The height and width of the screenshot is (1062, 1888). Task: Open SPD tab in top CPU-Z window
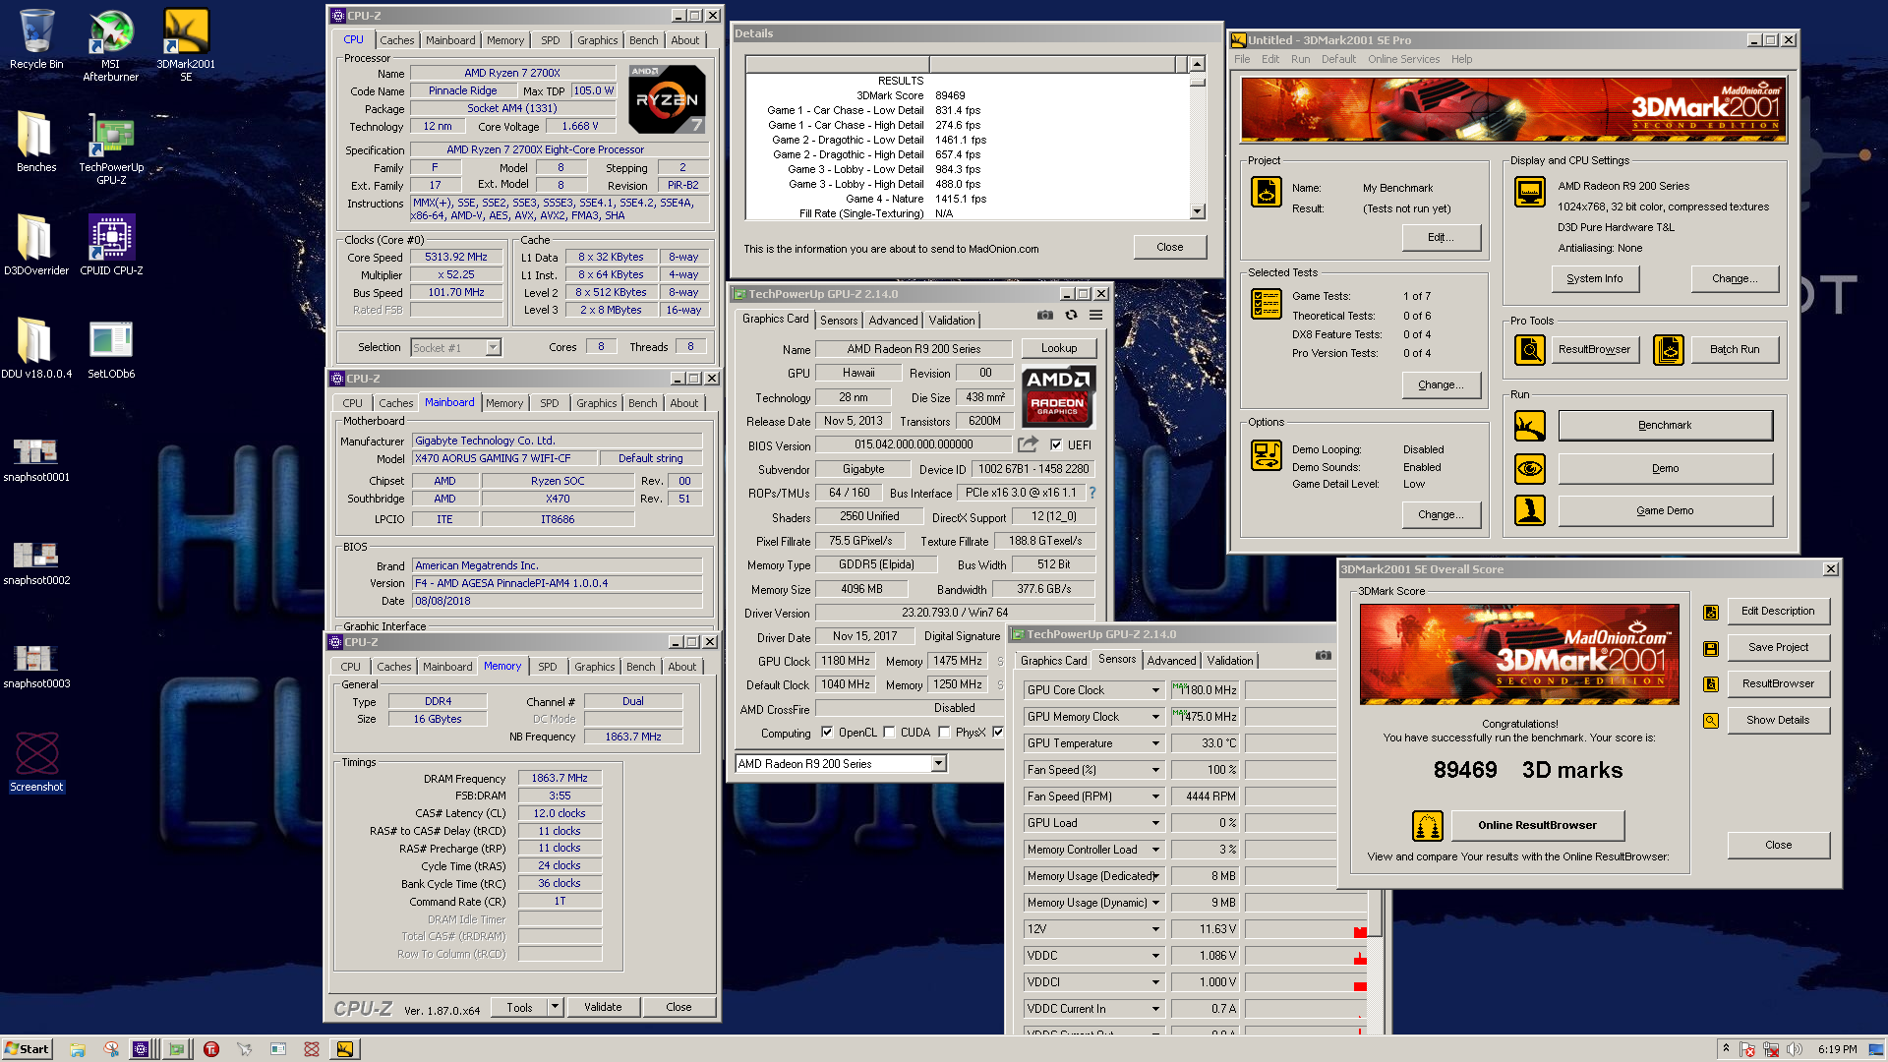click(550, 40)
